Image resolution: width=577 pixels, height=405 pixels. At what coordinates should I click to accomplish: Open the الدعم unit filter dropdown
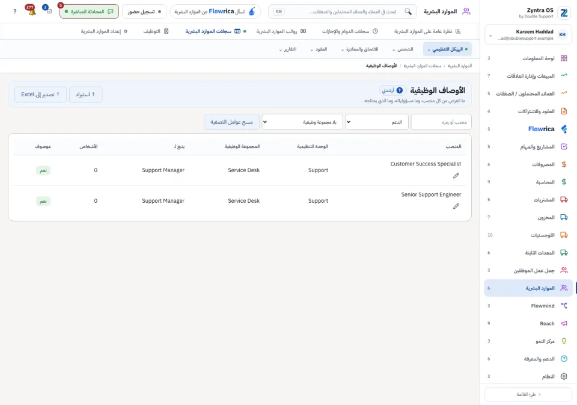pyautogui.click(x=377, y=122)
